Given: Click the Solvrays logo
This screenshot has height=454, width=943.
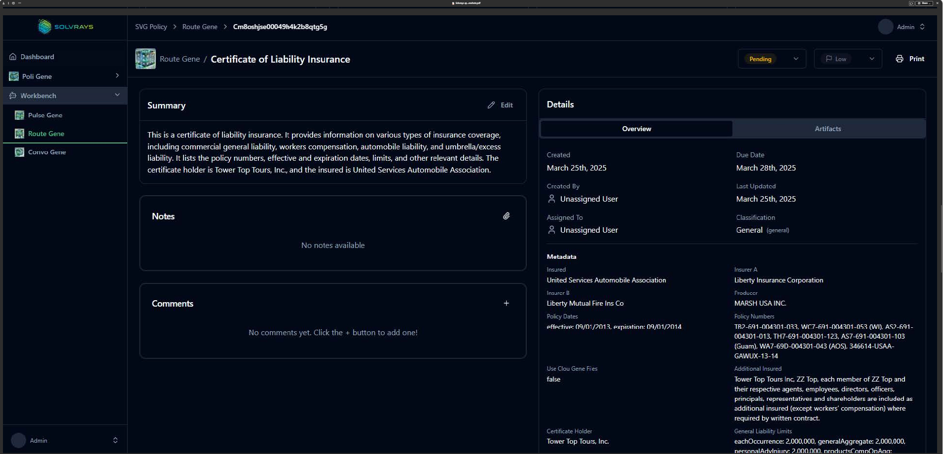Looking at the screenshot, I should [66, 27].
